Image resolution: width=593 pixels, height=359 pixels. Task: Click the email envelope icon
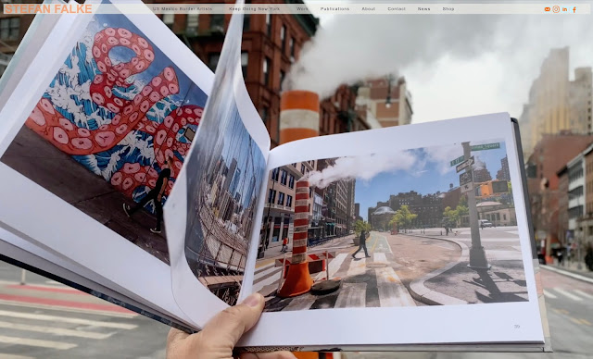point(548,9)
